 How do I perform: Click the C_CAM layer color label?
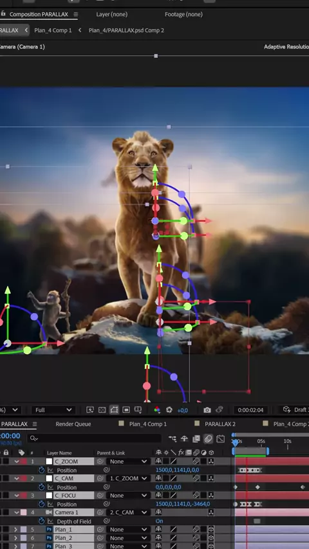tap(24, 478)
